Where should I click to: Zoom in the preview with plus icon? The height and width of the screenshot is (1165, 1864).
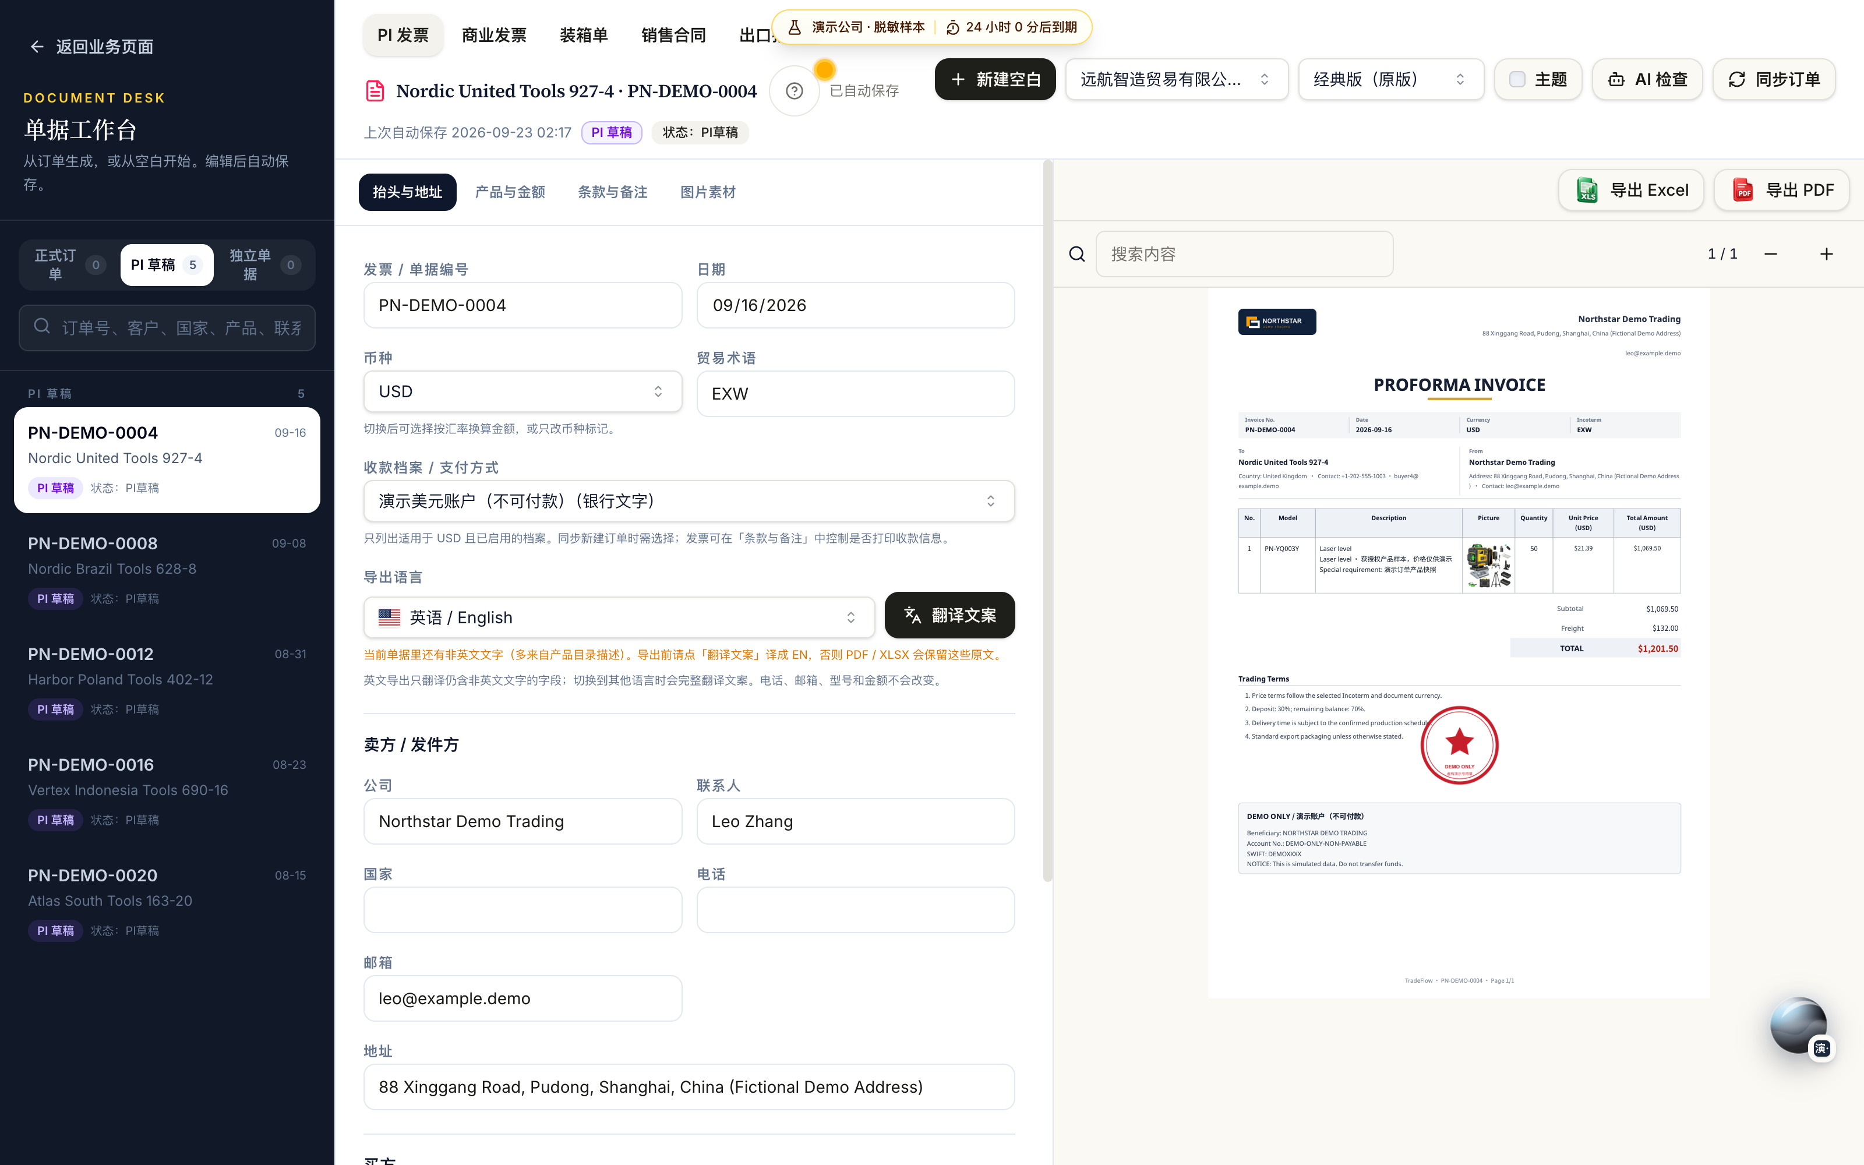click(x=1826, y=255)
